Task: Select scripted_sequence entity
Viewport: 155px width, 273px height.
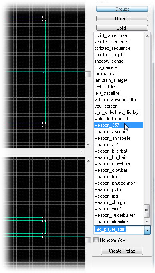Action: (119, 48)
